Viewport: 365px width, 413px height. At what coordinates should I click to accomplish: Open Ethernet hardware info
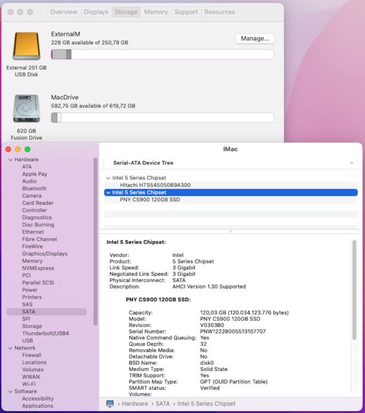point(33,232)
